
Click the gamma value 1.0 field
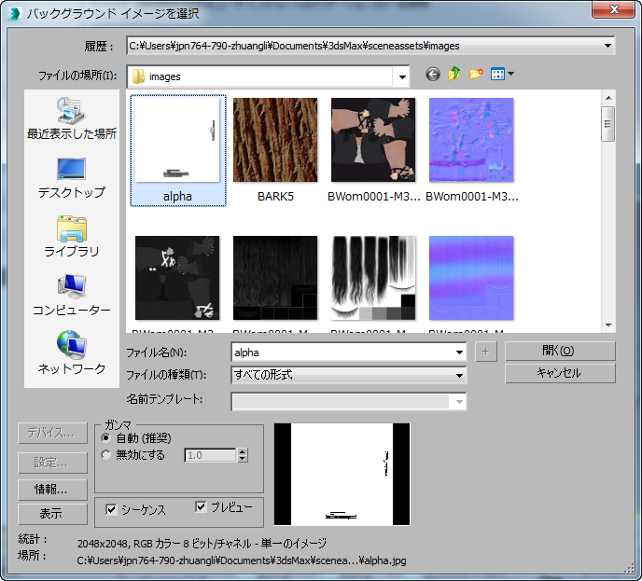[x=211, y=455]
